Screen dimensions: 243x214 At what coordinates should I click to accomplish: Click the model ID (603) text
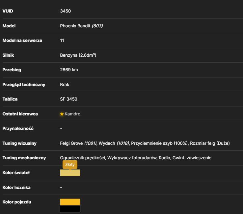97,26
